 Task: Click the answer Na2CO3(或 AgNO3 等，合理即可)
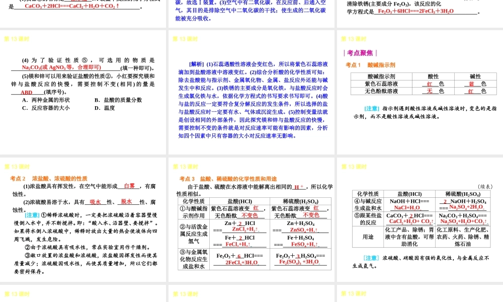click(61, 67)
